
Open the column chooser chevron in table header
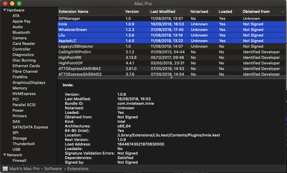[x=283, y=12]
